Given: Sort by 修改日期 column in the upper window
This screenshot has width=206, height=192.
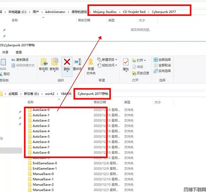Looking at the screenshot, I should [84, 20].
